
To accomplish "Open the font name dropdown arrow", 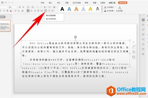I will [x=8, y=7].
